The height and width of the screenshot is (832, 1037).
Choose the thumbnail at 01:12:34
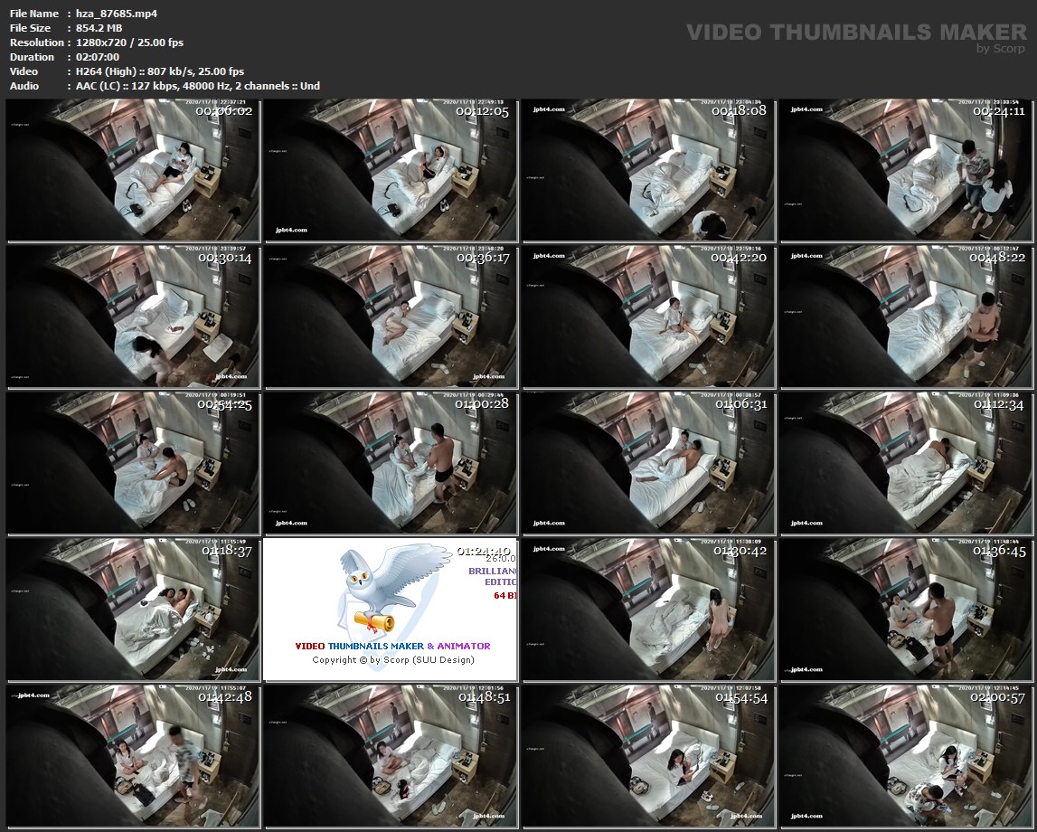906,463
